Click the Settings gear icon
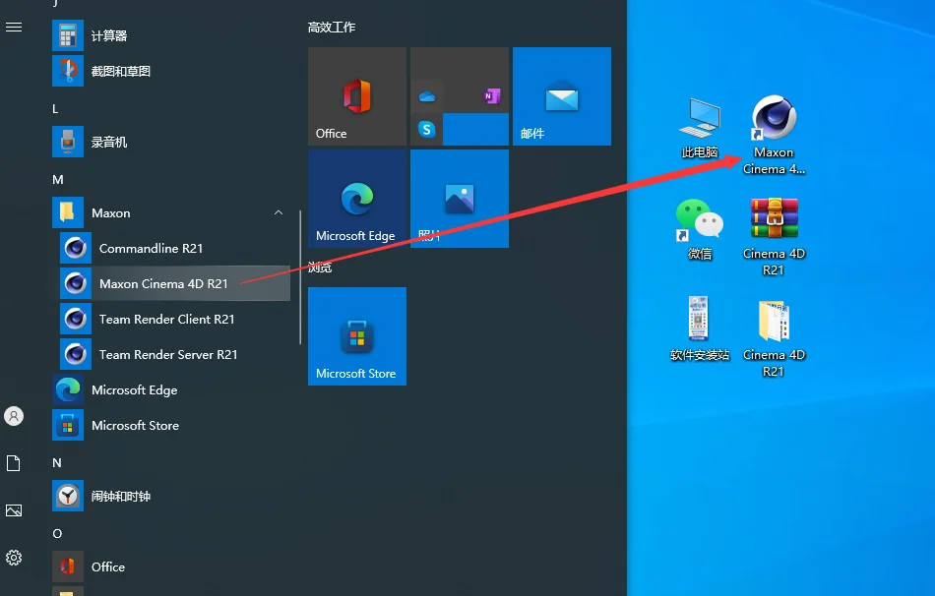 click(14, 558)
